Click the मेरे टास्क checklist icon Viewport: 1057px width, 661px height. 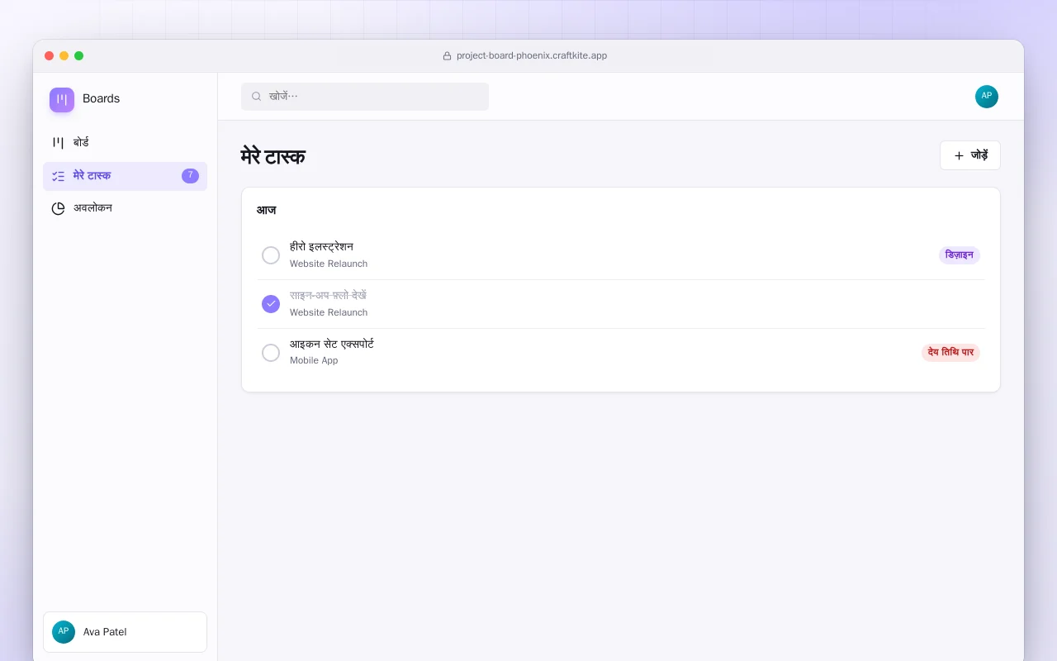pos(58,176)
